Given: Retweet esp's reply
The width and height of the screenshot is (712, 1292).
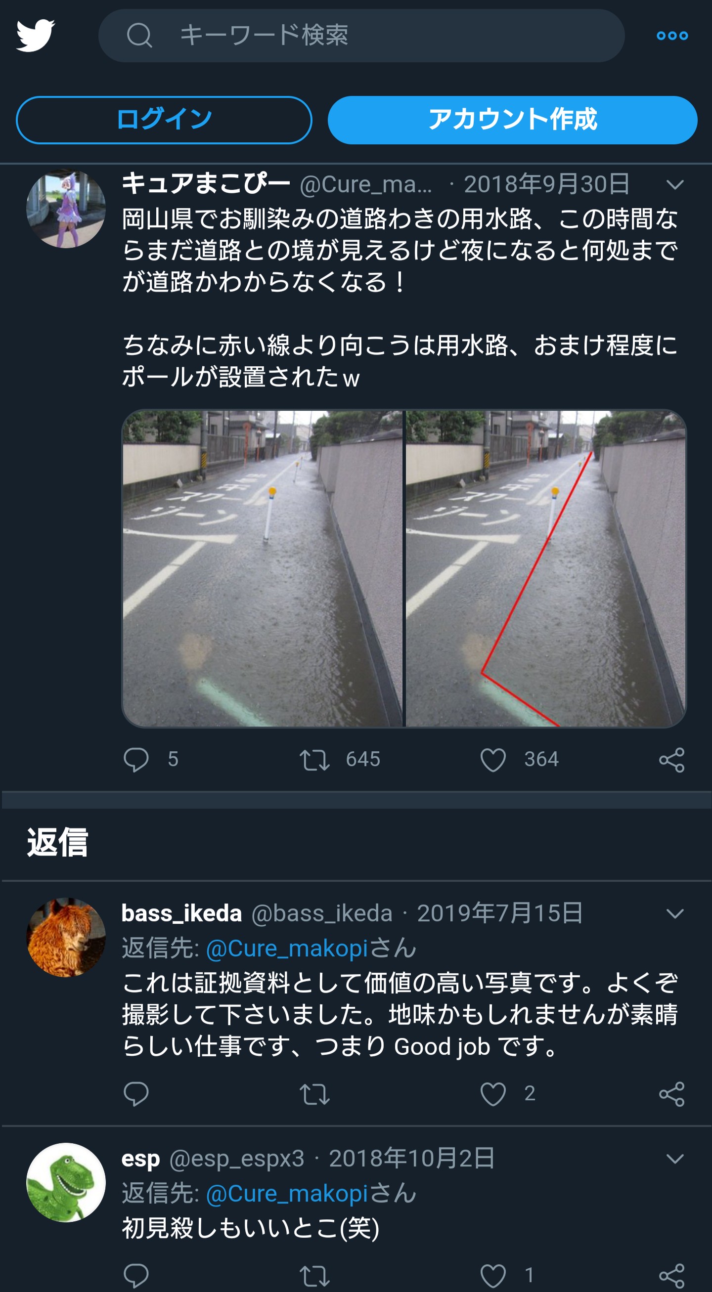Looking at the screenshot, I should pos(314,1276).
